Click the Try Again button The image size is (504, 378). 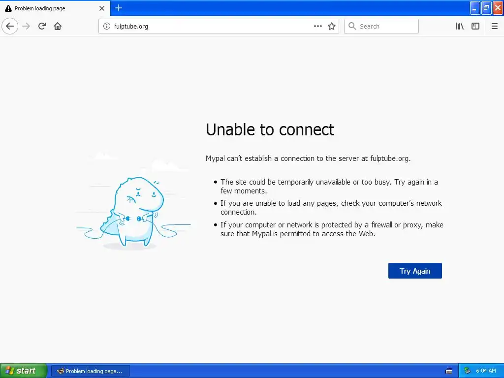coord(414,271)
